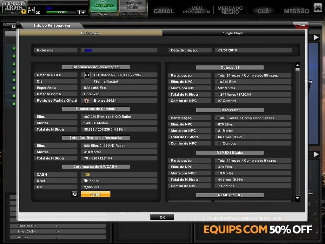Expand the upper right panel arrow

[x=316, y=37]
